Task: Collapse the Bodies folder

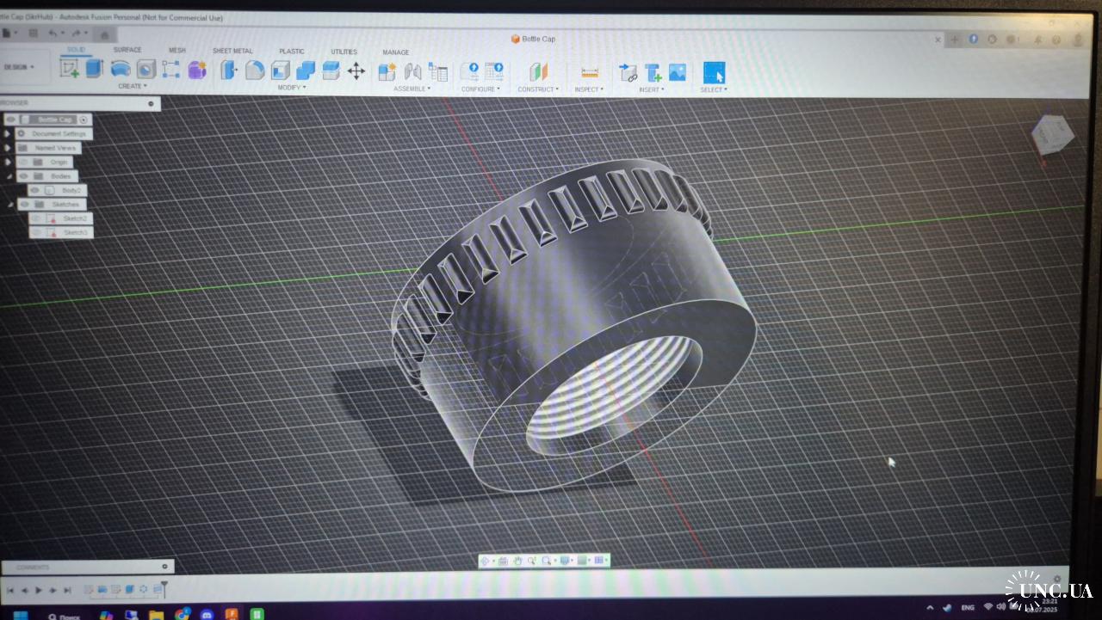Action: click(9, 176)
